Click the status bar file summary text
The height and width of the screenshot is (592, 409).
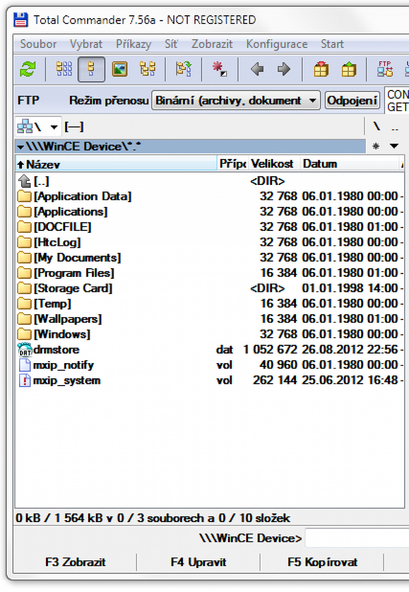[153, 518]
